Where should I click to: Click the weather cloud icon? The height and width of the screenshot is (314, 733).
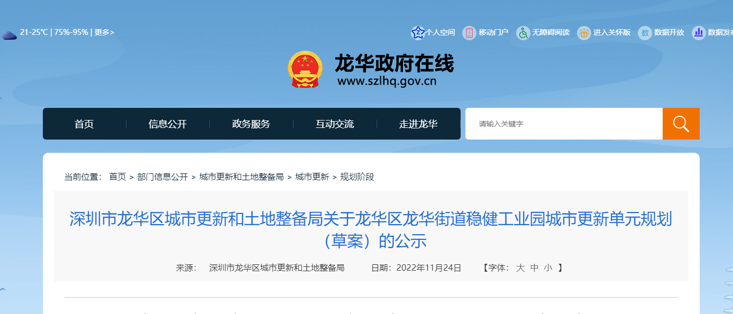[9, 35]
